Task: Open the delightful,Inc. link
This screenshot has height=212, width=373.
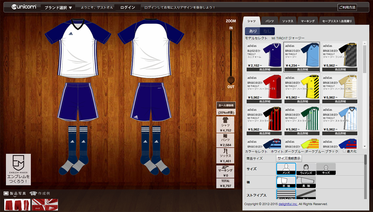Action: tap(288, 204)
